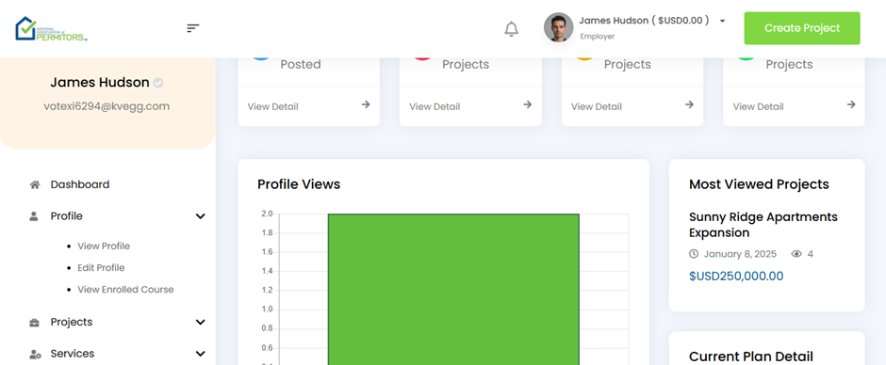The width and height of the screenshot is (886, 365).
Task: Expand the Services menu chevron
Action: (x=200, y=354)
